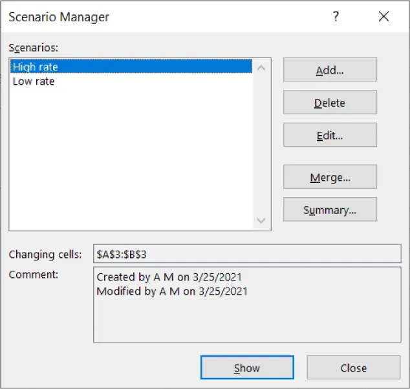Viewport: 410px width, 389px height.
Task: Close the dialog with the title bar X
Action: 383,17
